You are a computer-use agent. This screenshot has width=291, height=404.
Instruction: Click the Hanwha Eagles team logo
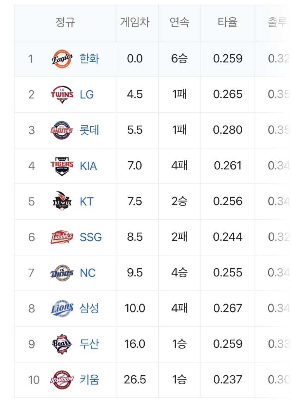(62, 59)
